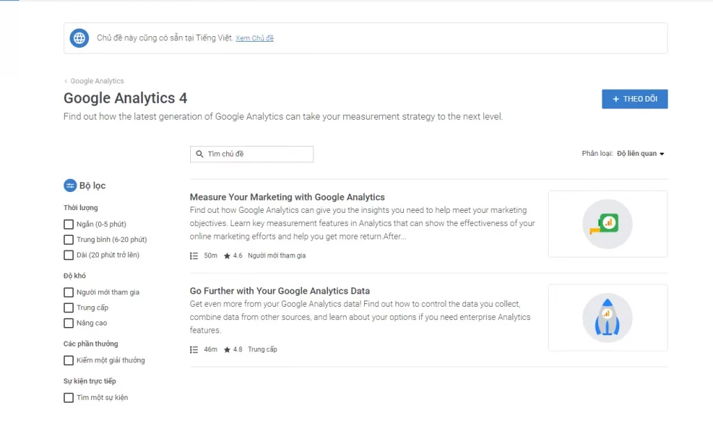Click list icon next to 46m duration

tap(194, 349)
